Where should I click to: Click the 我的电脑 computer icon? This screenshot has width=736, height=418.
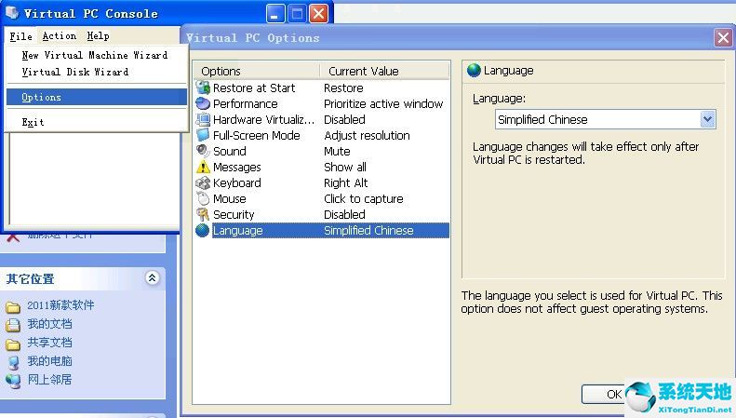(13, 362)
